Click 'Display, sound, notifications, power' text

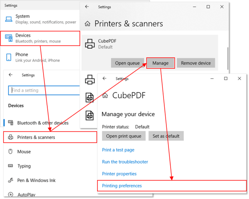tap(46, 22)
